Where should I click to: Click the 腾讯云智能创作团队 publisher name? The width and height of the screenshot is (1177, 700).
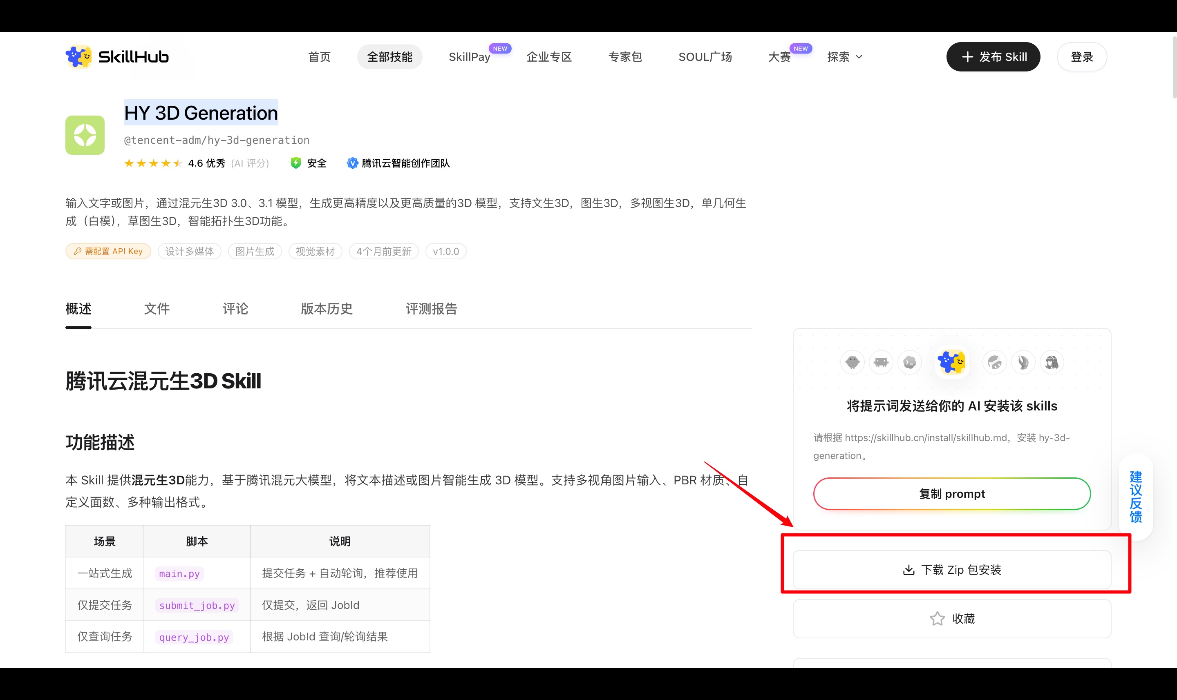[x=406, y=163]
